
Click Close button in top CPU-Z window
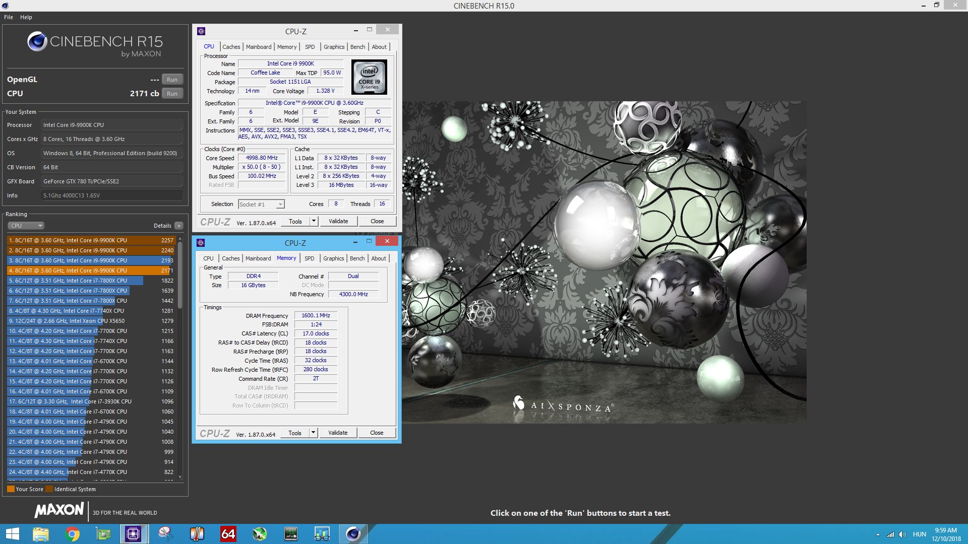[377, 221]
